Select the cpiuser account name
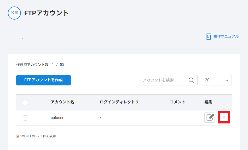 (x=57, y=118)
